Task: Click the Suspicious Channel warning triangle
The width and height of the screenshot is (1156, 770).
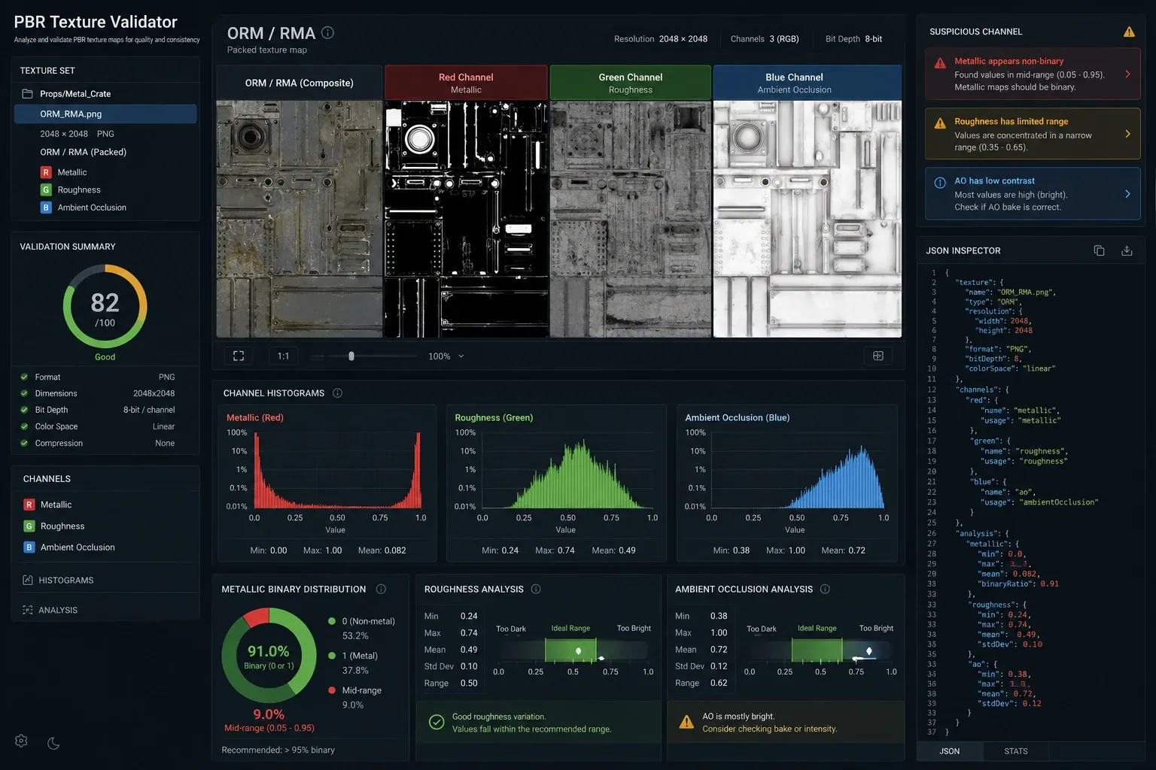Action: (1129, 32)
